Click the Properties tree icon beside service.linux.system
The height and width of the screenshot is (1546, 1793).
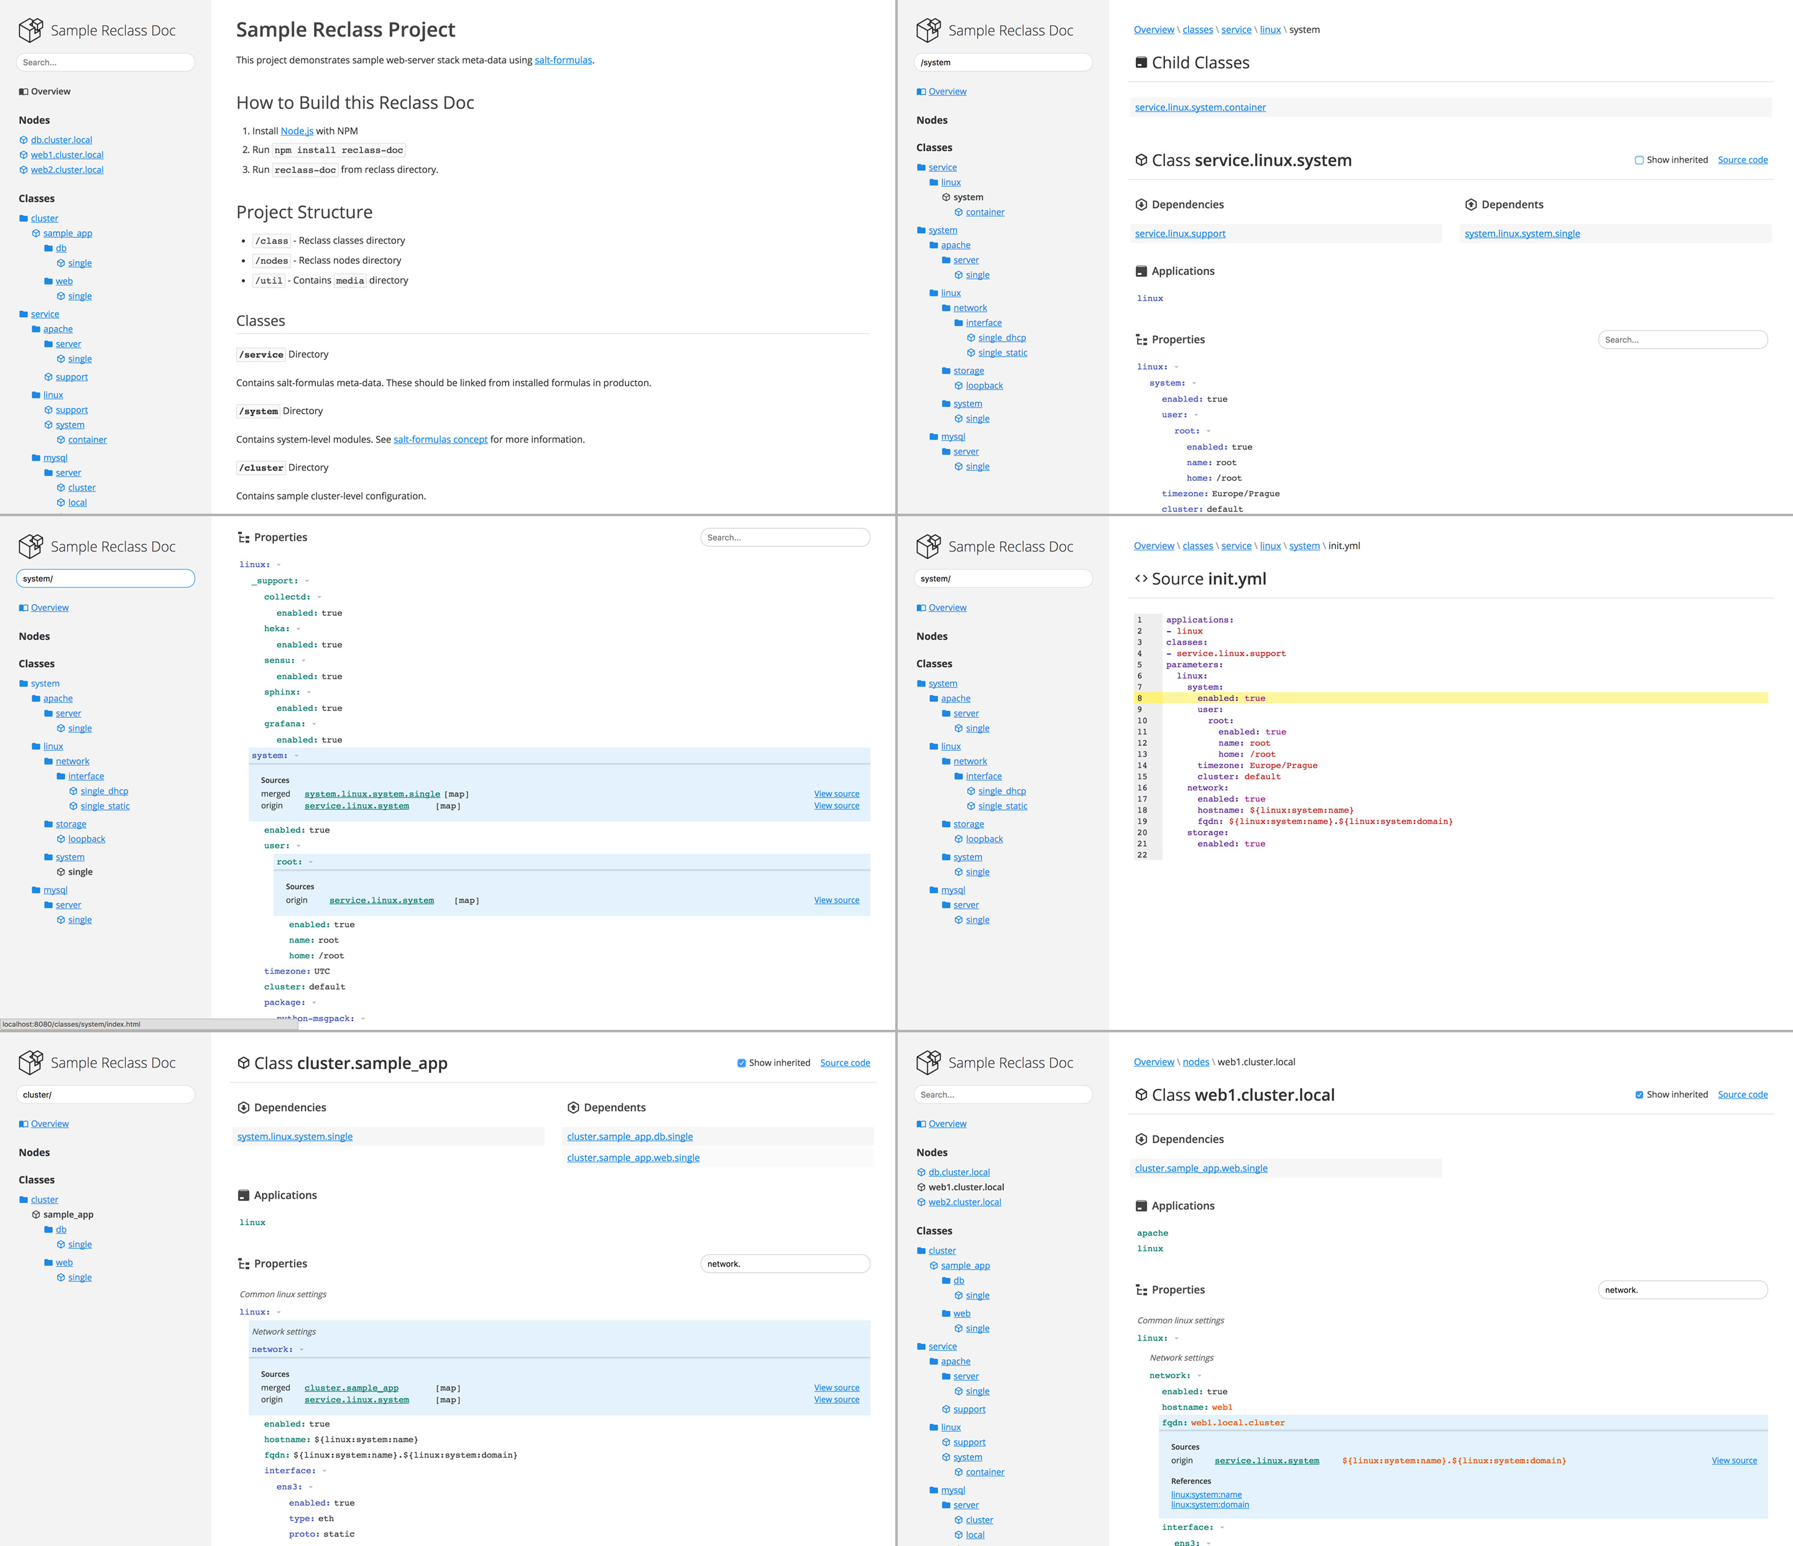point(1141,340)
